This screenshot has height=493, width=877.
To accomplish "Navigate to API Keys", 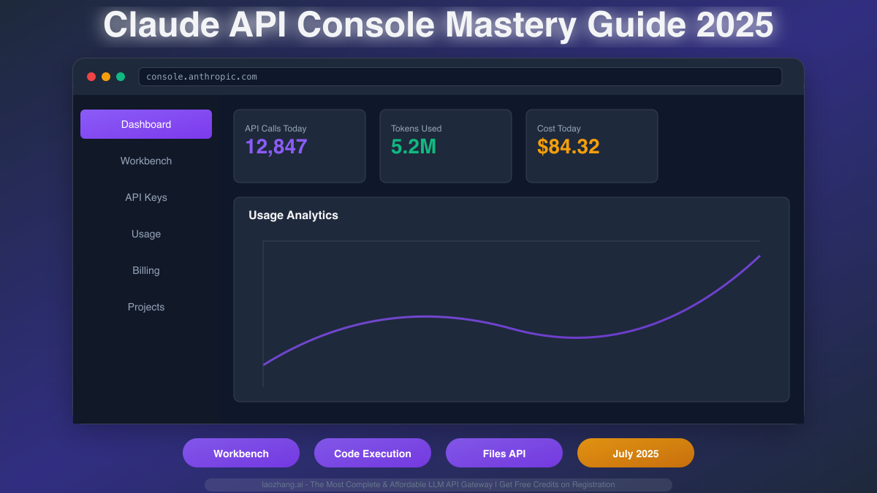I will 146,197.
